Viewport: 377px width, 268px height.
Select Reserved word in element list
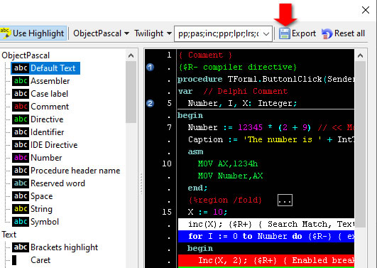pos(58,183)
